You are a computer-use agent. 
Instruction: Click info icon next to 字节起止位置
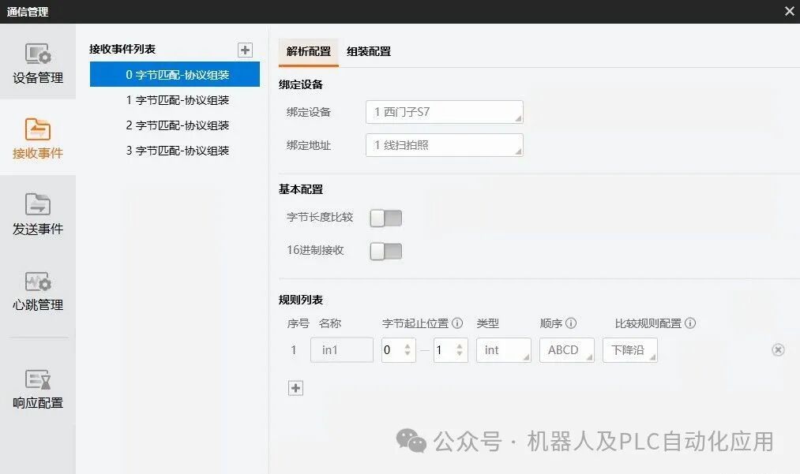coord(457,323)
